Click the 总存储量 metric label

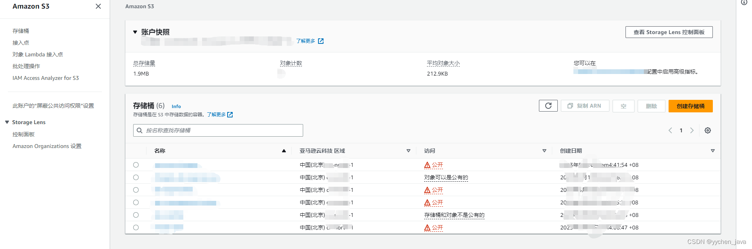(144, 63)
